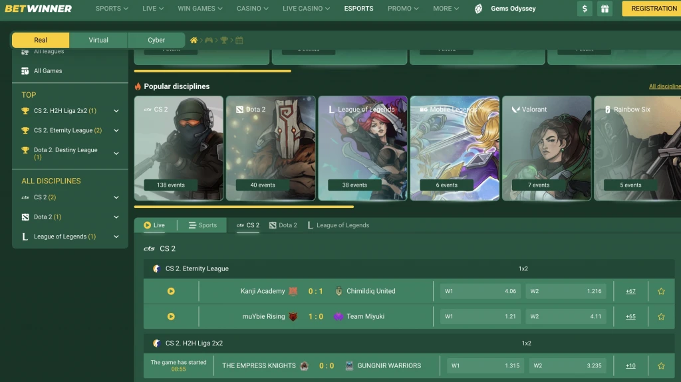681x382 pixels.
Task: Star the muYbie Rising vs Team Miyuki match
Action: 661,317
